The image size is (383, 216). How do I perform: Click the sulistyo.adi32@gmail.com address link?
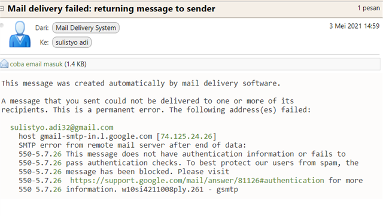tap(62, 127)
